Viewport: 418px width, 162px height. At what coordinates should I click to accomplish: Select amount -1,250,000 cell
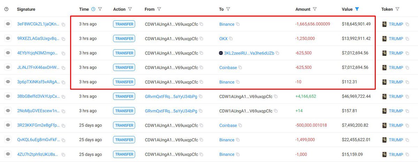coord(305,38)
